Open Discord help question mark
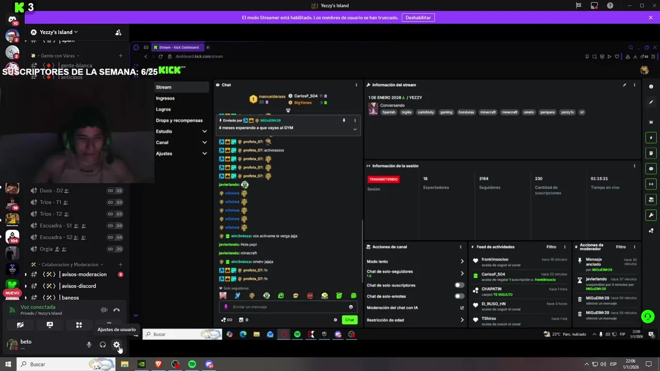Viewport: 660px width, 371px height. coord(610,6)
